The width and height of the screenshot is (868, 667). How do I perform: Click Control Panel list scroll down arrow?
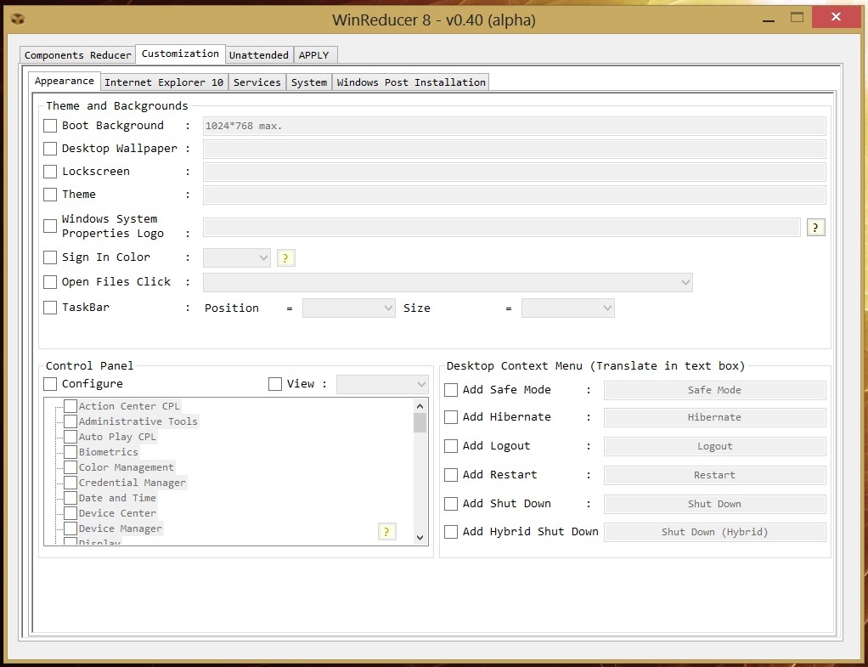420,537
